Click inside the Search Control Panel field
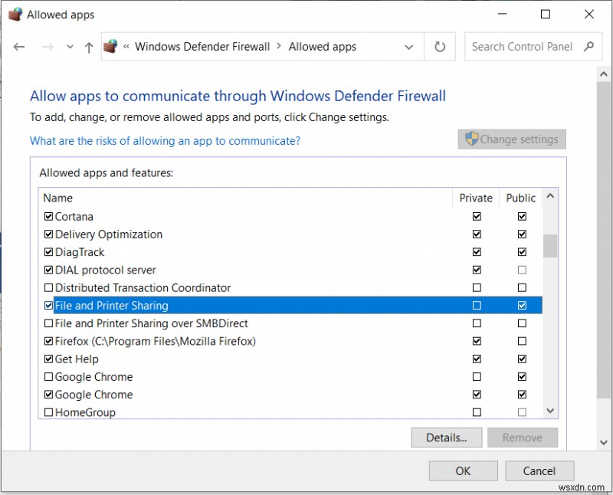The image size is (613, 495). [x=521, y=46]
